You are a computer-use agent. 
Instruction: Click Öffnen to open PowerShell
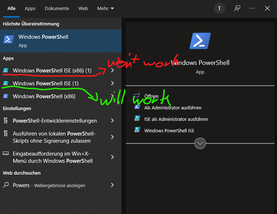[x=152, y=96]
